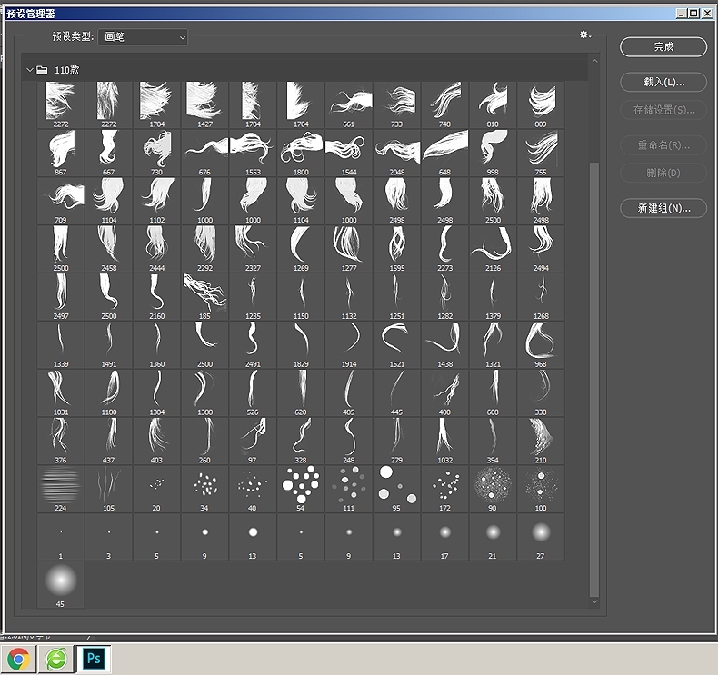Select the loop hair brush 968
This screenshot has height=675, width=718.
[x=541, y=345]
